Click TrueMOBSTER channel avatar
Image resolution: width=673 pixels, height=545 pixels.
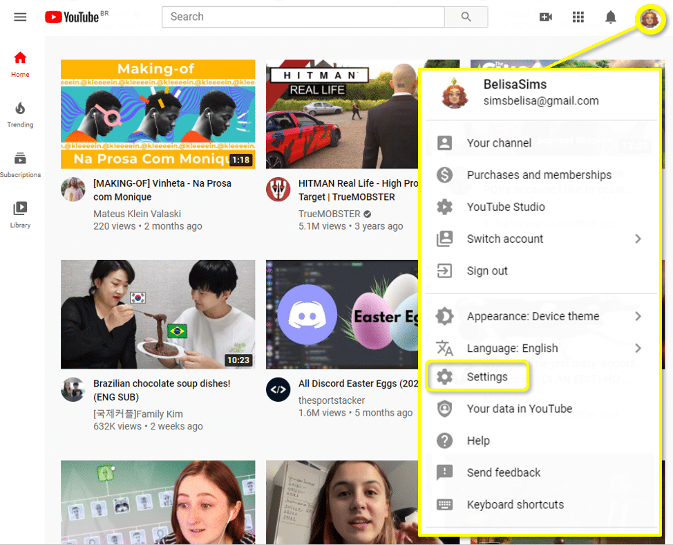click(x=278, y=189)
